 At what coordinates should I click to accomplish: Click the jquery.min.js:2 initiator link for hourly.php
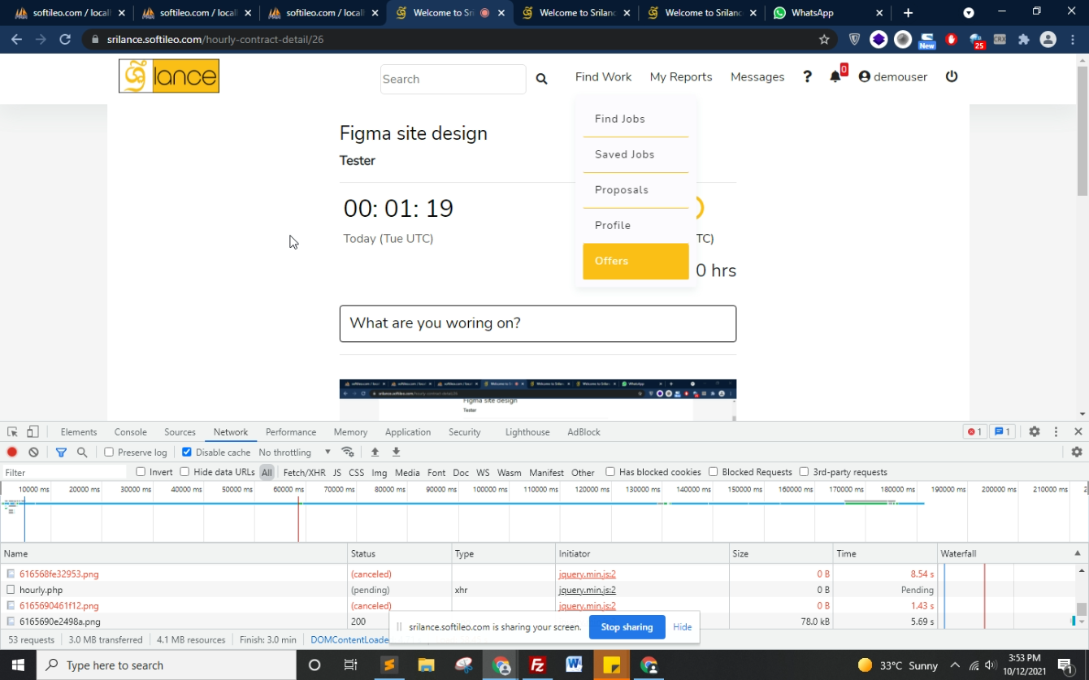(x=587, y=590)
